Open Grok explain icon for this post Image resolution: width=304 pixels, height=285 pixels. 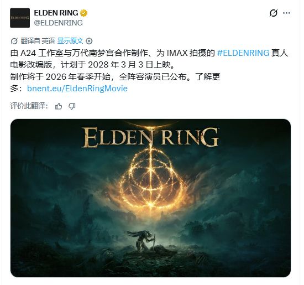[x=274, y=13]
